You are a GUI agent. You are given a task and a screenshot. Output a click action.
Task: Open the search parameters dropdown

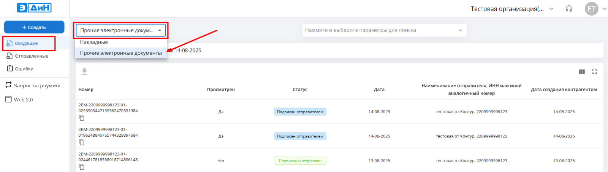pos(384,30)
